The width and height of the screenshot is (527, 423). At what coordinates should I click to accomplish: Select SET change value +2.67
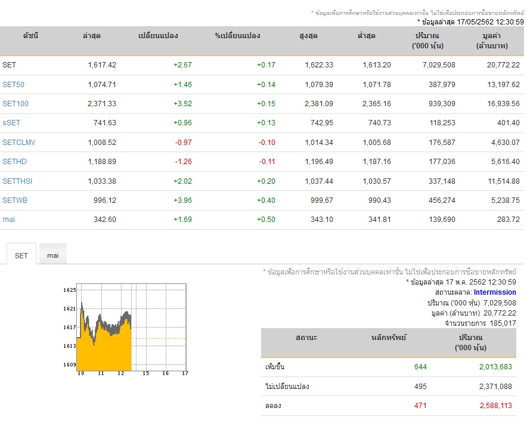coord(182,65)
